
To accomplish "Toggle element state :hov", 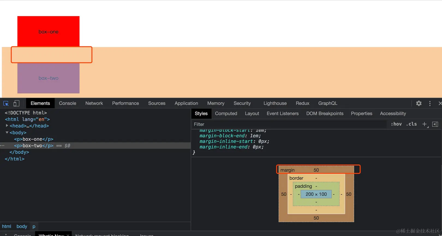I will point(396,124).
